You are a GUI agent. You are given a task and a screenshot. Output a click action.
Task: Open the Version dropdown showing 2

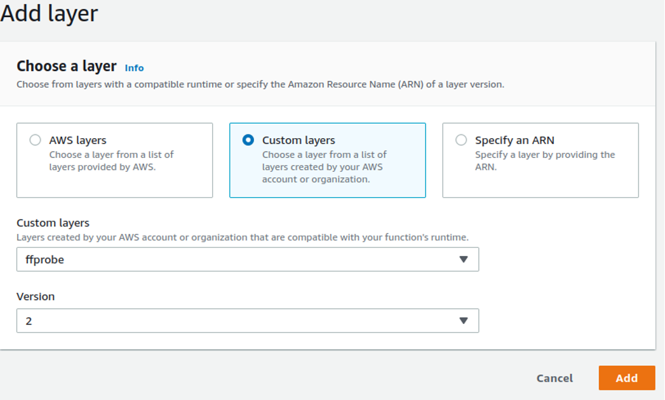click(248, 321)
